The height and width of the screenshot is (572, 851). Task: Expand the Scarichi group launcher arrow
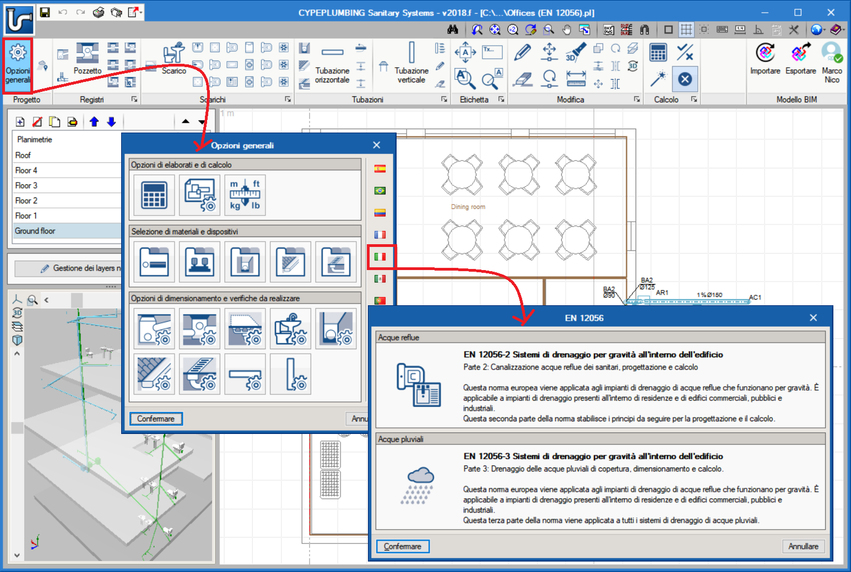288,100
